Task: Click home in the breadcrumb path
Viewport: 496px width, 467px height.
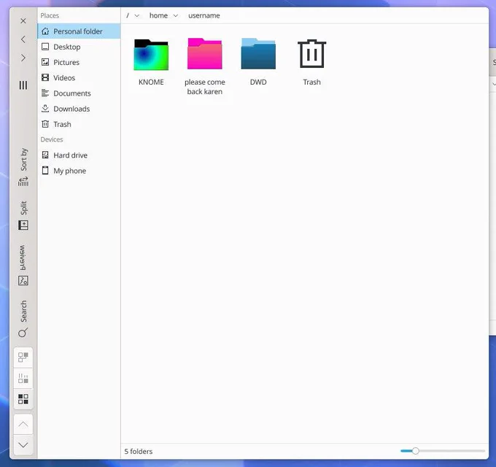Action: pos(158,15)
